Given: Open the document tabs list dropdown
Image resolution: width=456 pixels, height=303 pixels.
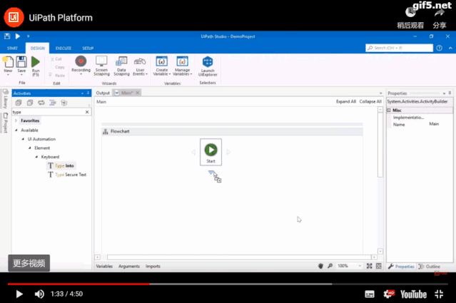Looking at the screenshot, I should pyautogui.click(x=380, y=93).
